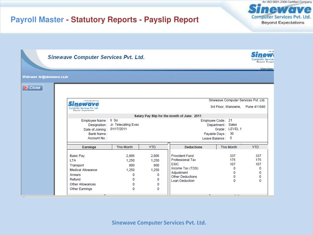The width and height of the screenshot is (313, 235).
Task: Click the slide heading Payroll Master
Action: pyautogui.click(x=37, y=20)
